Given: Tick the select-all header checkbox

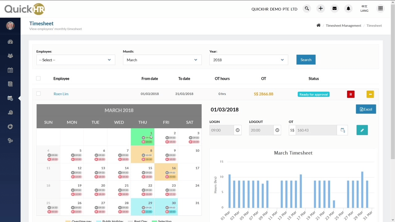Looking at the screenshot, I should point(38,78).
